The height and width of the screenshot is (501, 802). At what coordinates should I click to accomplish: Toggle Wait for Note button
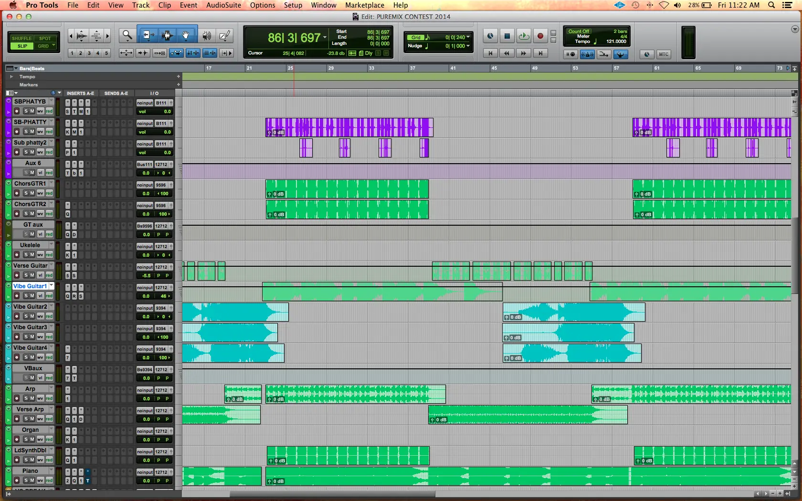(x=570, y=54)
